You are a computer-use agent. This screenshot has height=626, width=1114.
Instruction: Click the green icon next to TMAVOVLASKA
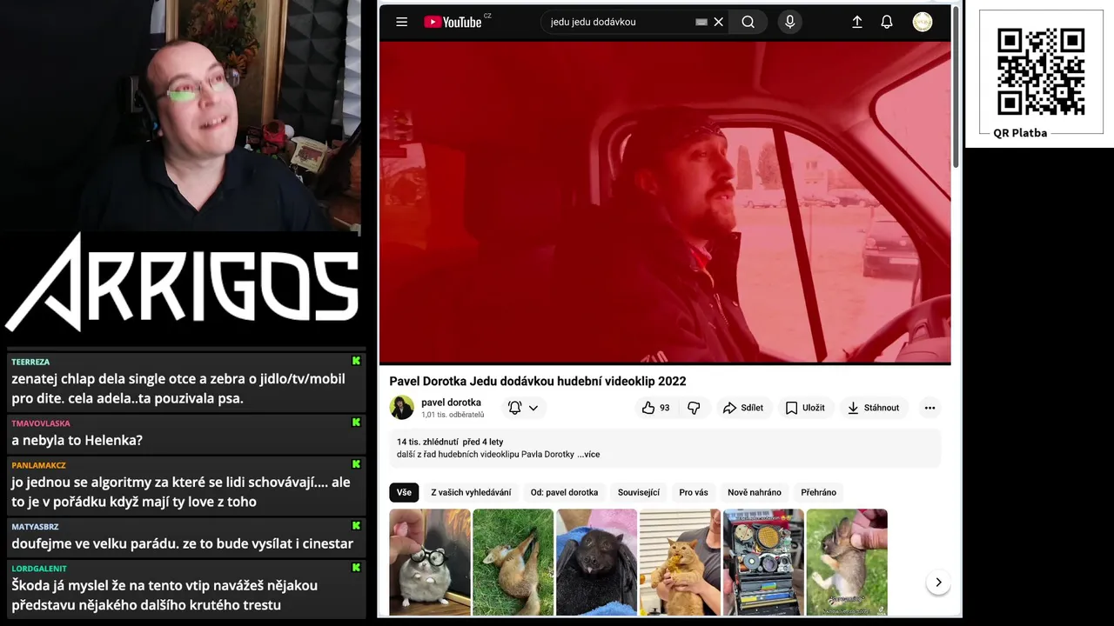[x=356, y=423]
